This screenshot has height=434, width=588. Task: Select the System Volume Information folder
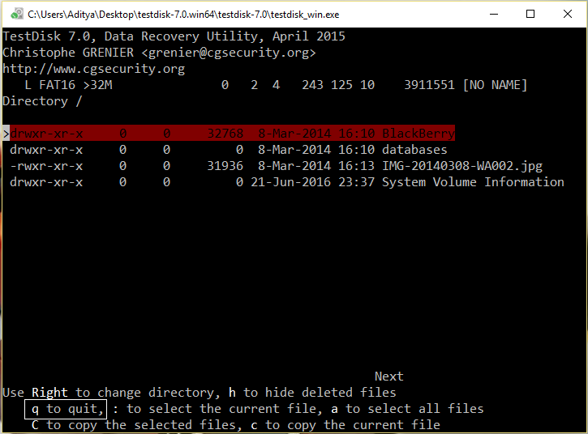pos(473,182)
